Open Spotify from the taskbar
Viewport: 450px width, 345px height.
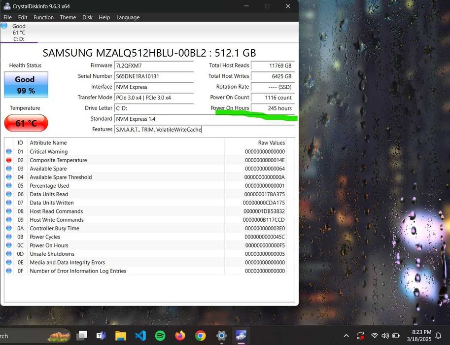point(160,335)
